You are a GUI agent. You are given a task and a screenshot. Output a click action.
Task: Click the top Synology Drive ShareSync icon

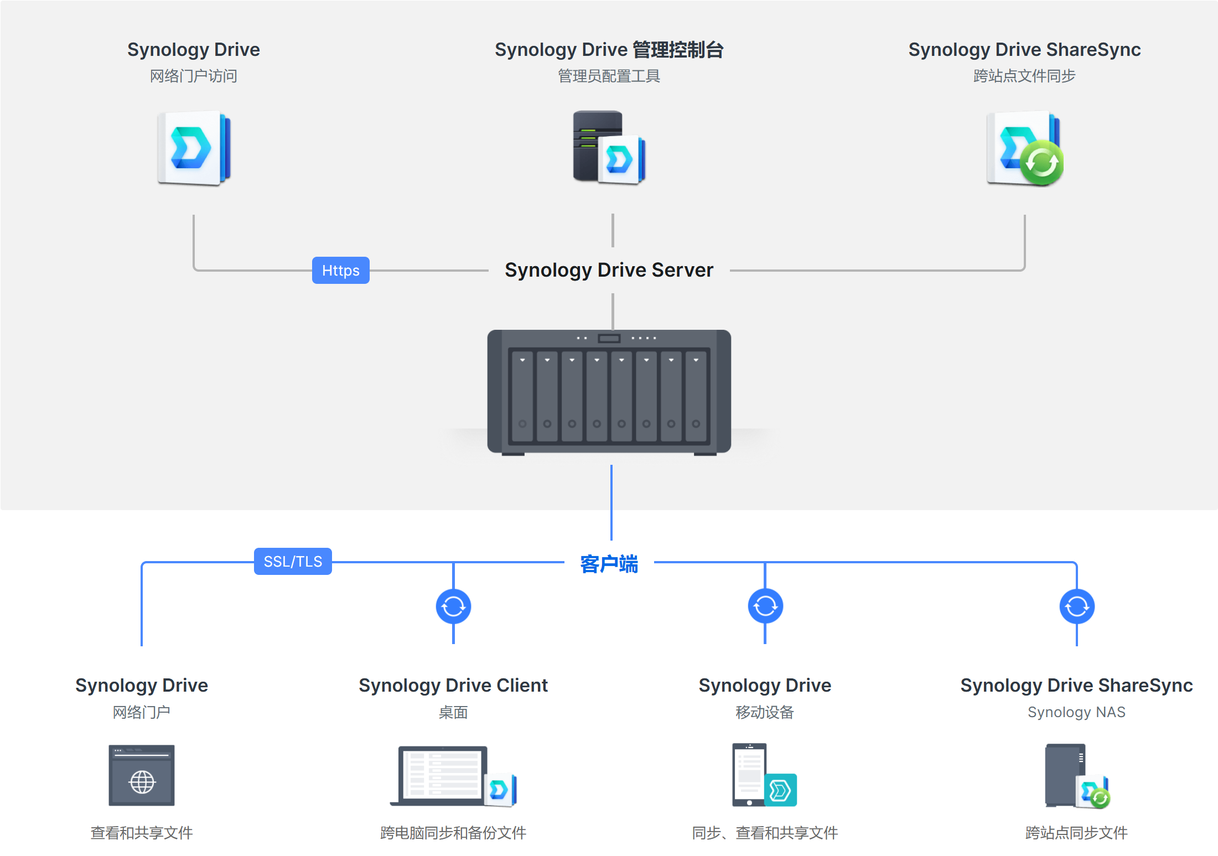pyautogui.click(x=1025, y=148)
